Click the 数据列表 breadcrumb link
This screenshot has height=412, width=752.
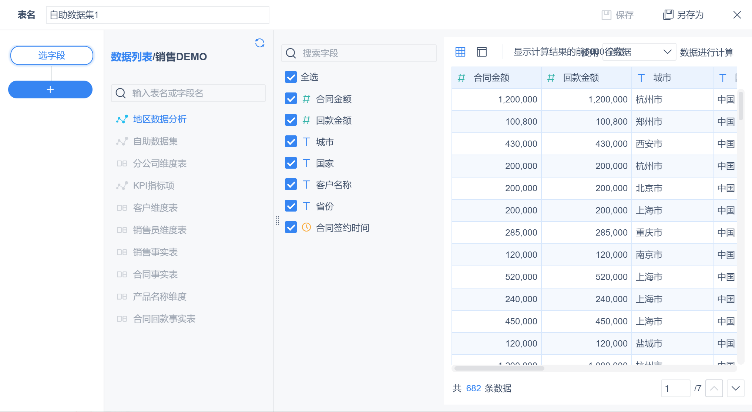click(x=131, y=57)
